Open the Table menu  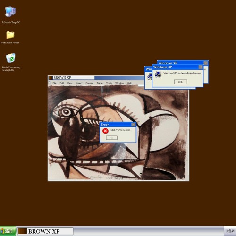point(100,83)
